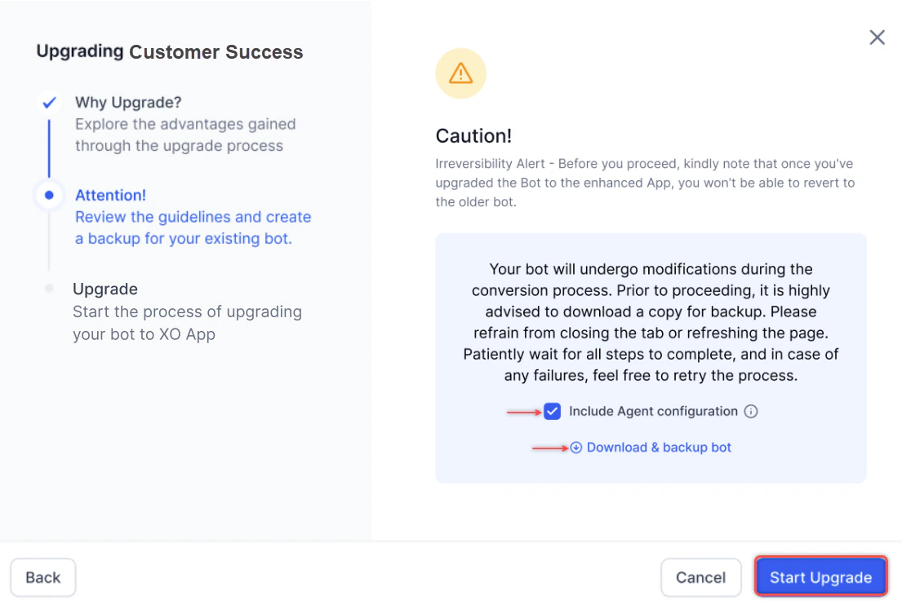Screen dimensions: 902x605
Task: Select the Upgrade step label
Action: [105, 289]
